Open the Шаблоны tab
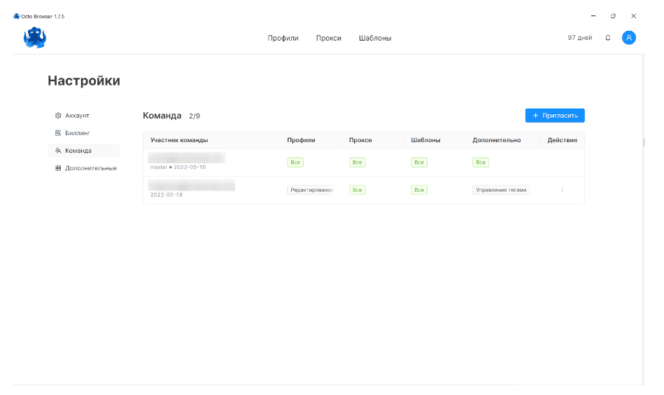Viewport: 664px width, 395px height. (375, 38)
